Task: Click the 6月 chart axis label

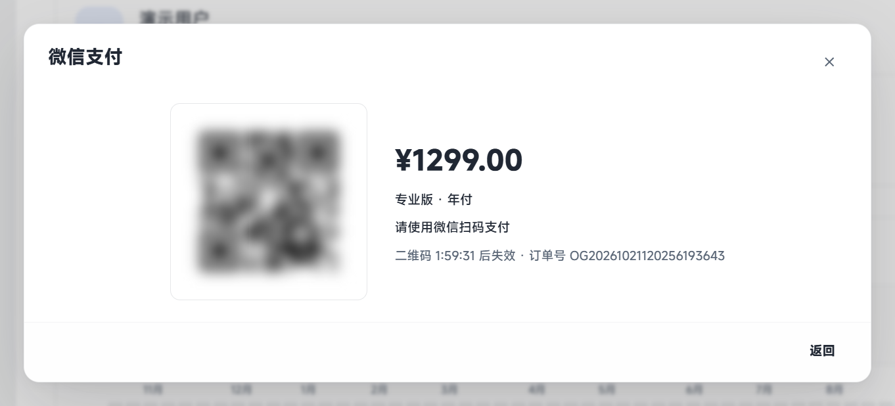Action: [x=695, y=390]
